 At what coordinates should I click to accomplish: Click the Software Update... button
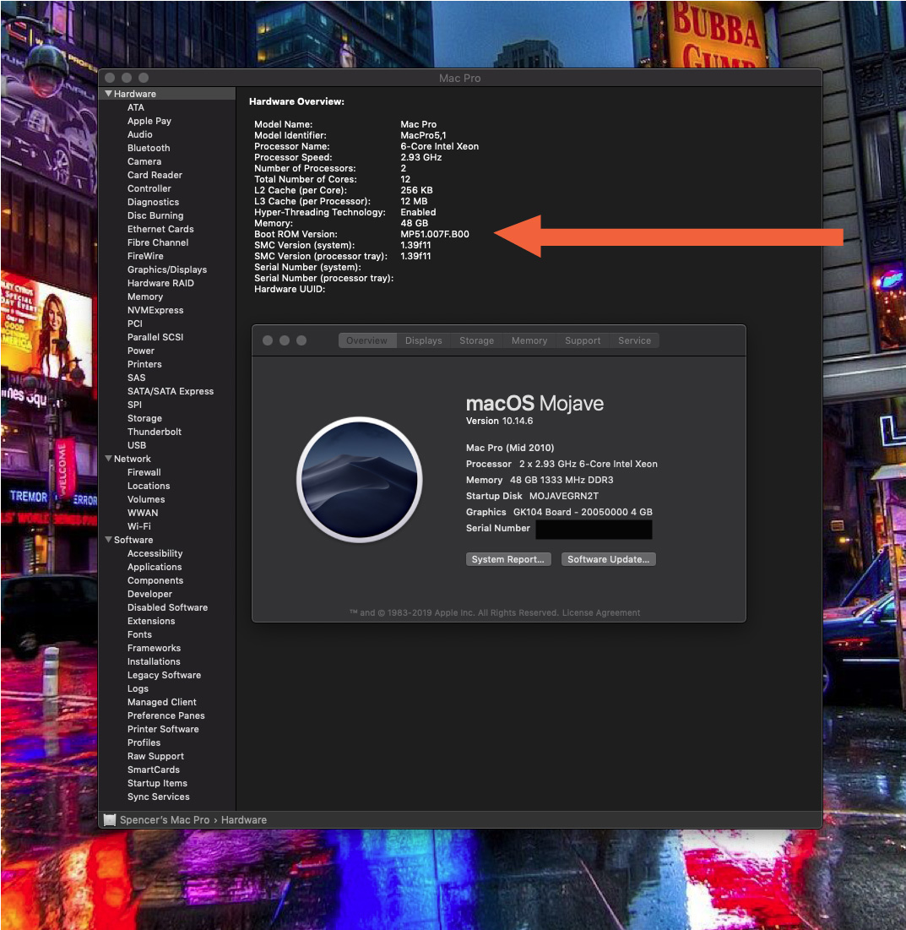click(608, 559)
